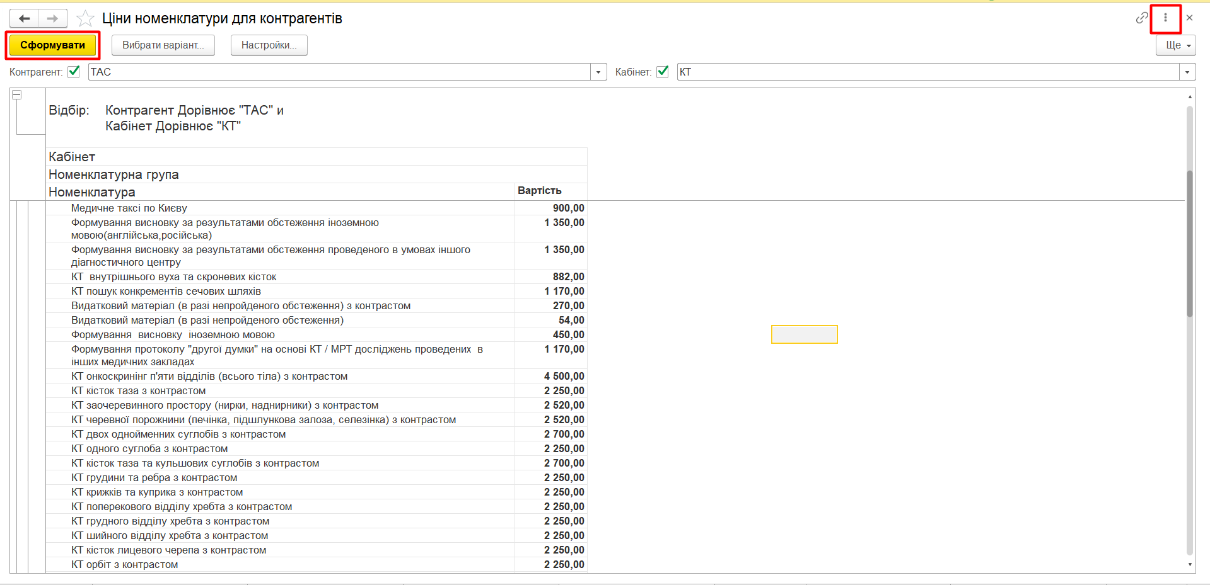Select the Вартість column header cell
1210x585 pixels.
pyautogui.click(x=550, y=191)
